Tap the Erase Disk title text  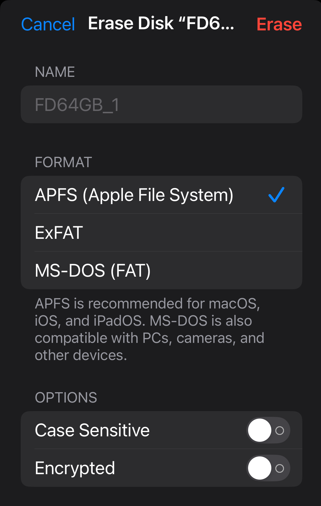(x=161, y=23)
